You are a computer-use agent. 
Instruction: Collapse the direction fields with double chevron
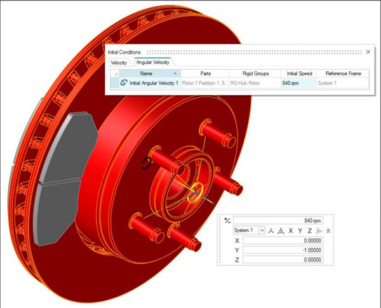(x=328, y=230)
